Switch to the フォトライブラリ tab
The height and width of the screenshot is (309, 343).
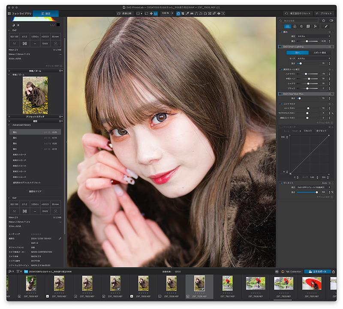click(19, 14)
